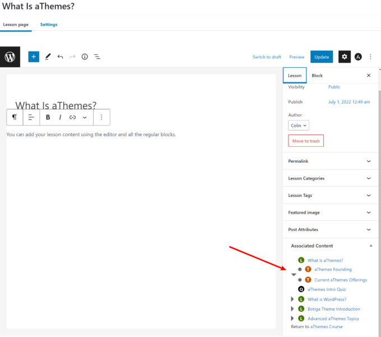
Task: Select the pencil Tools icon
Action: pyautogui.click(x=48, y=57)
